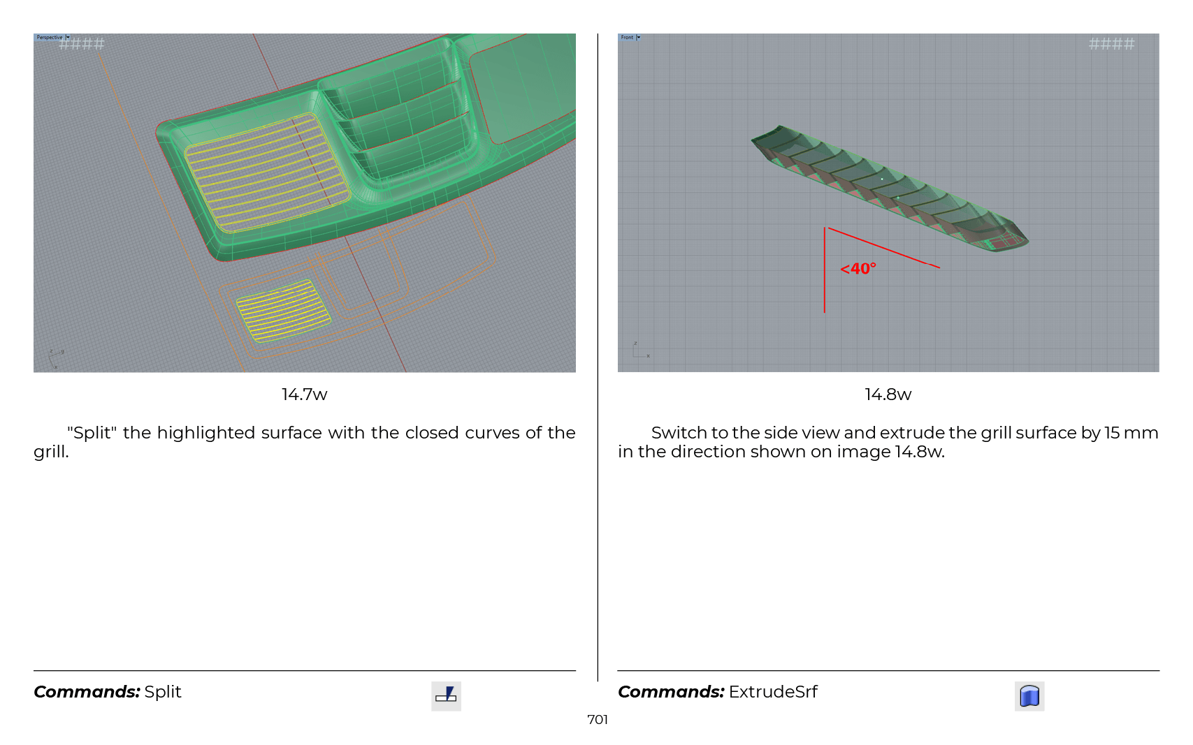Click the red <40° angle annotation
This screenshot has width=1193, height=745.
pos(858,269)
